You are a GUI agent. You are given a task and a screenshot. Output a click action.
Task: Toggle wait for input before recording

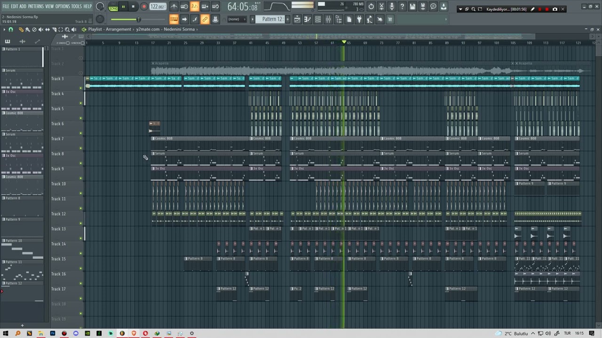point(184,7)
